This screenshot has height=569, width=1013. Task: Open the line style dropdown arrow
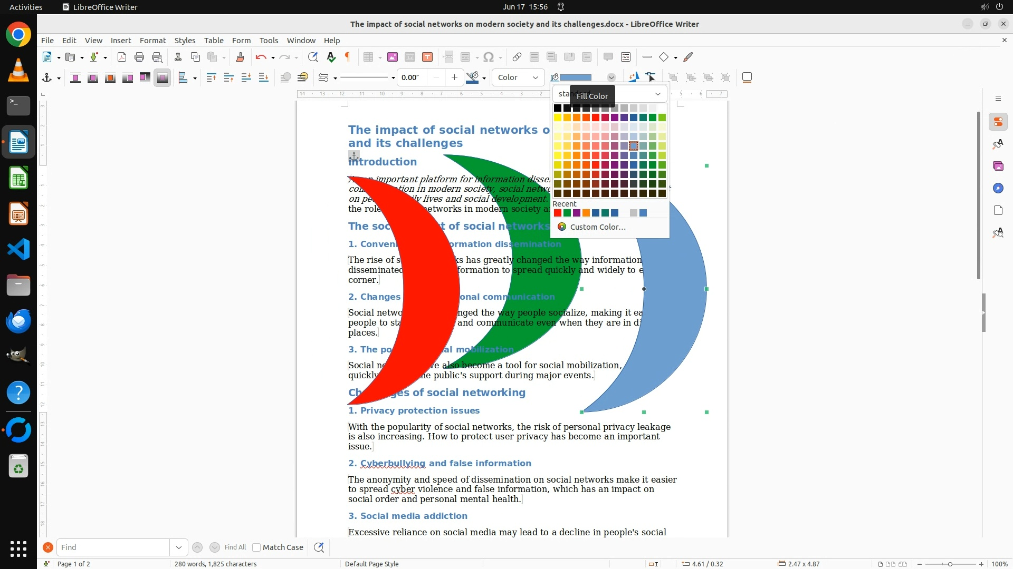point(393,78)
